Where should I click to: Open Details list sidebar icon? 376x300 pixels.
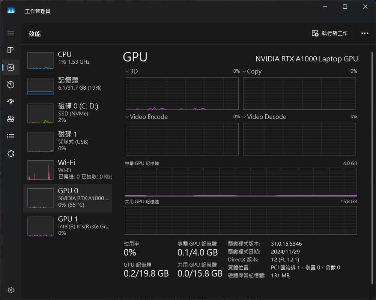tap(11, 136)
